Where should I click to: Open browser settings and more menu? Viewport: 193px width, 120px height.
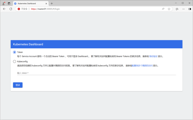183,9
